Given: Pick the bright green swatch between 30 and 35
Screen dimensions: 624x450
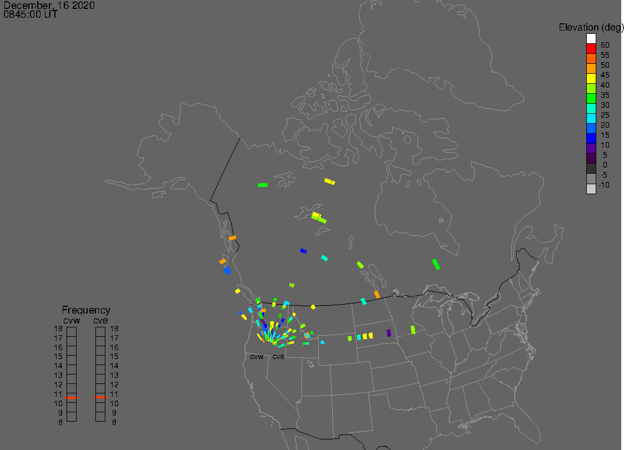Looking at the screenshot, I should coord(591,98).
